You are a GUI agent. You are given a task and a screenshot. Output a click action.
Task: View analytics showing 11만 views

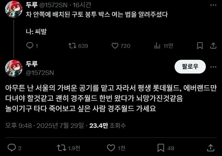pyautogui.click(x=164, y=46)
